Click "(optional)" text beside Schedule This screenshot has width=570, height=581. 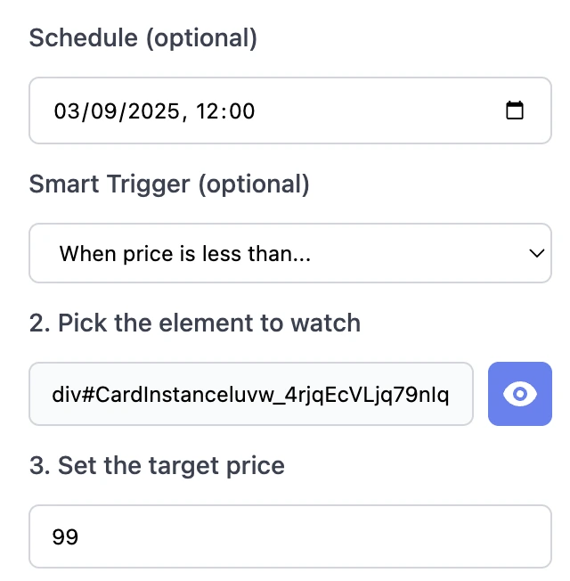click(x=199, y=38)
